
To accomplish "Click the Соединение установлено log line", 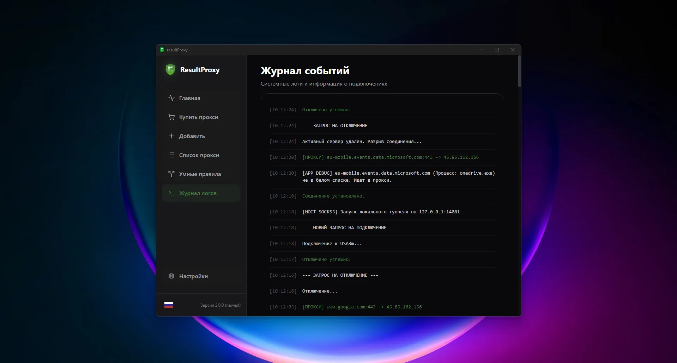I will click(382, 196).
